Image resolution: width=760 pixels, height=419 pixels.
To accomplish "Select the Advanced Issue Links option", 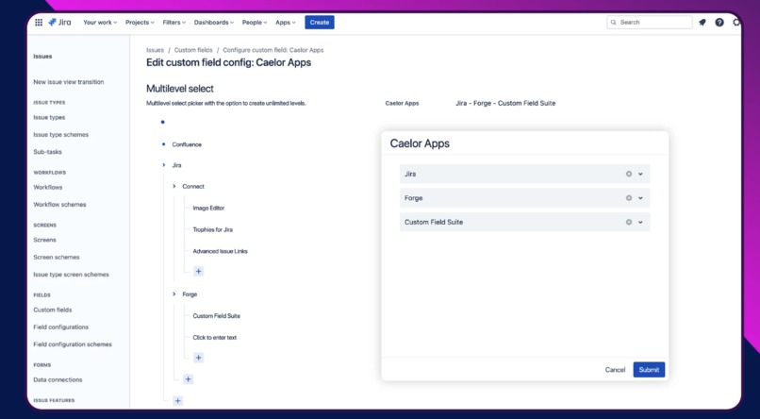I will [220, 251].
